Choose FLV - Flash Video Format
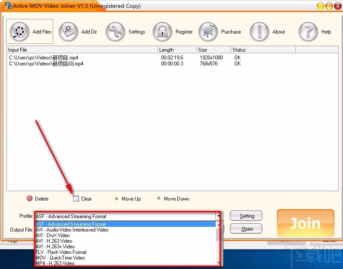 tap(126, 252)
